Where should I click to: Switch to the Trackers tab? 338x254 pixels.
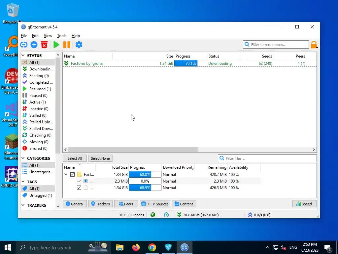[x=100, y=204]
